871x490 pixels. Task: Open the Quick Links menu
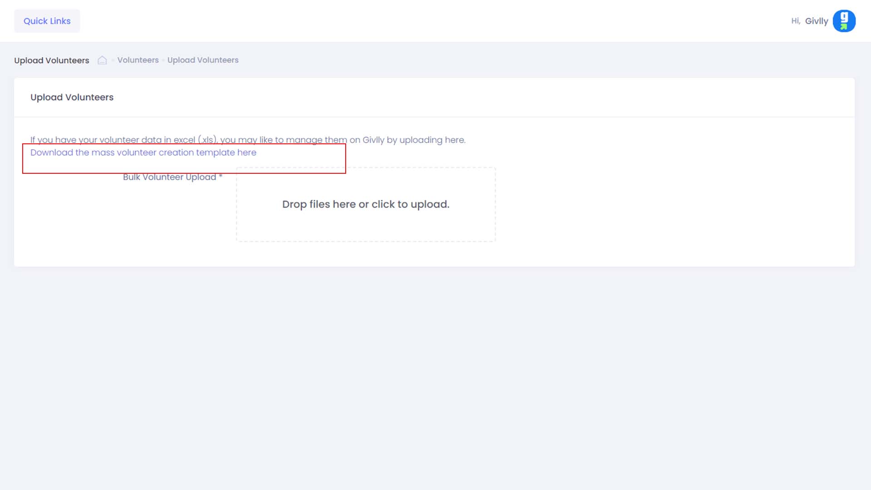pos(47,21)
